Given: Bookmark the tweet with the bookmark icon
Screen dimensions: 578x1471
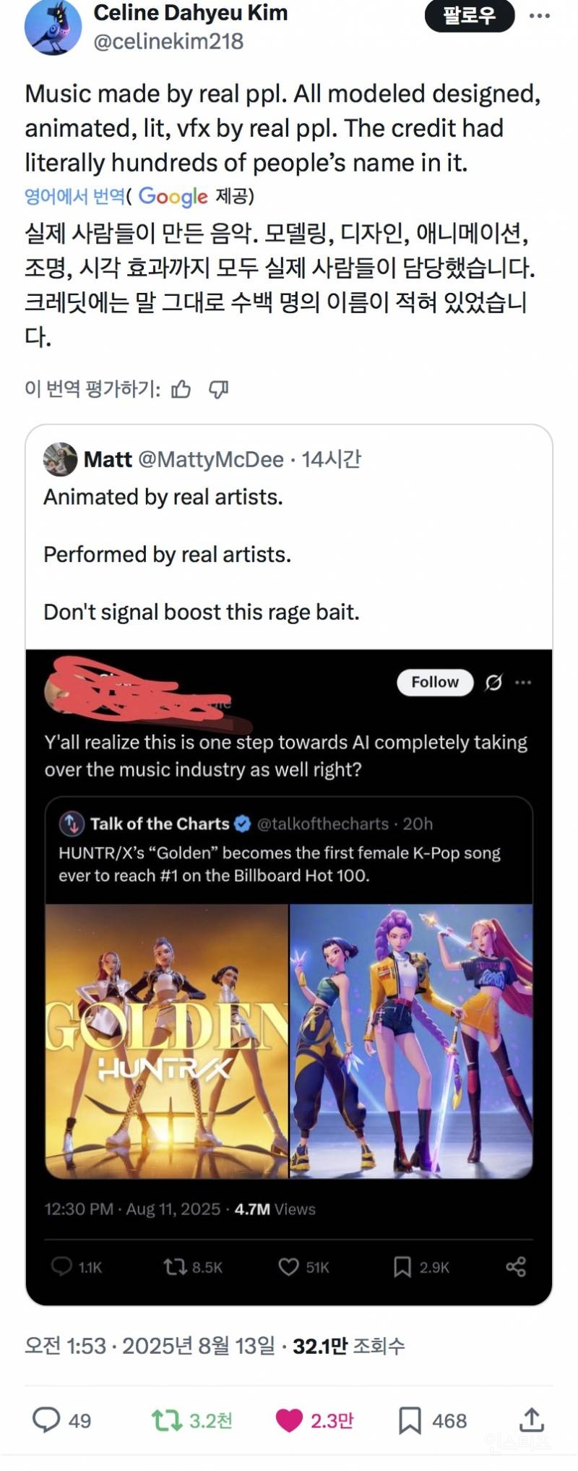Looking at the screenshot, I should [410, 1420].
